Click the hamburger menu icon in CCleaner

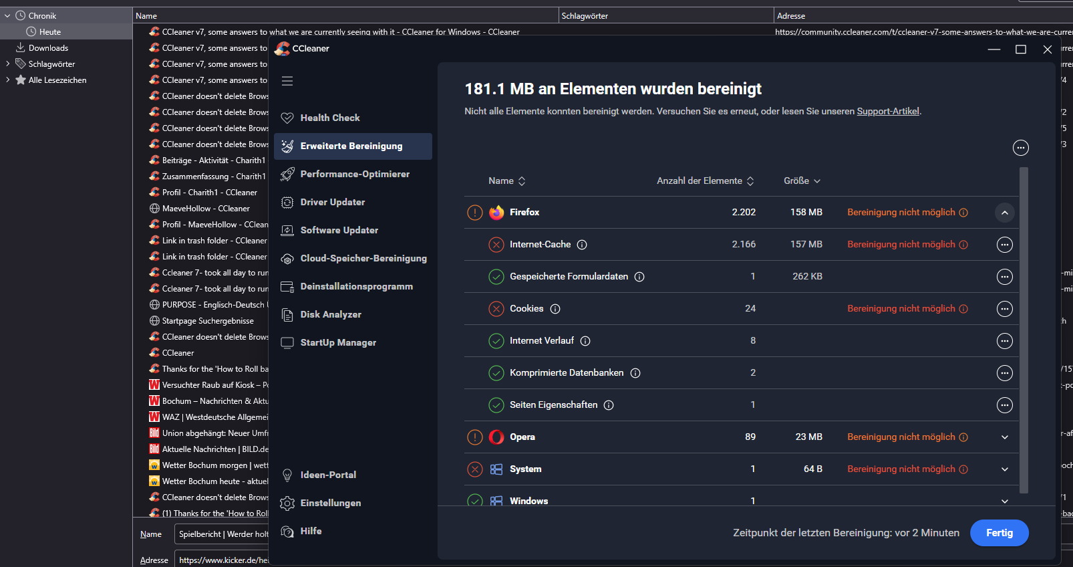coord(287,81)
